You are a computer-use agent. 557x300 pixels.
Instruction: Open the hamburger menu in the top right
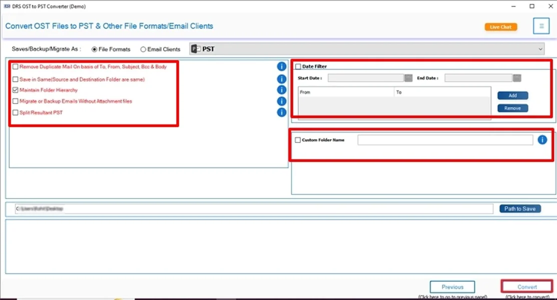[541, 25]
